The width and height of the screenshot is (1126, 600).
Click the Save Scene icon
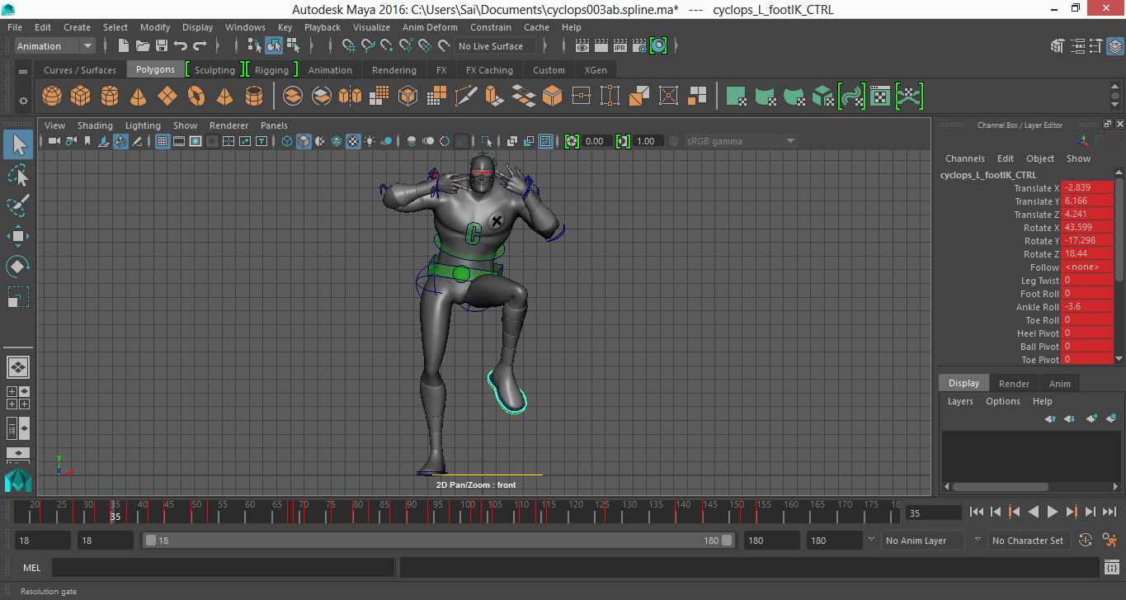pyautogui.click(x=162, y=46)
